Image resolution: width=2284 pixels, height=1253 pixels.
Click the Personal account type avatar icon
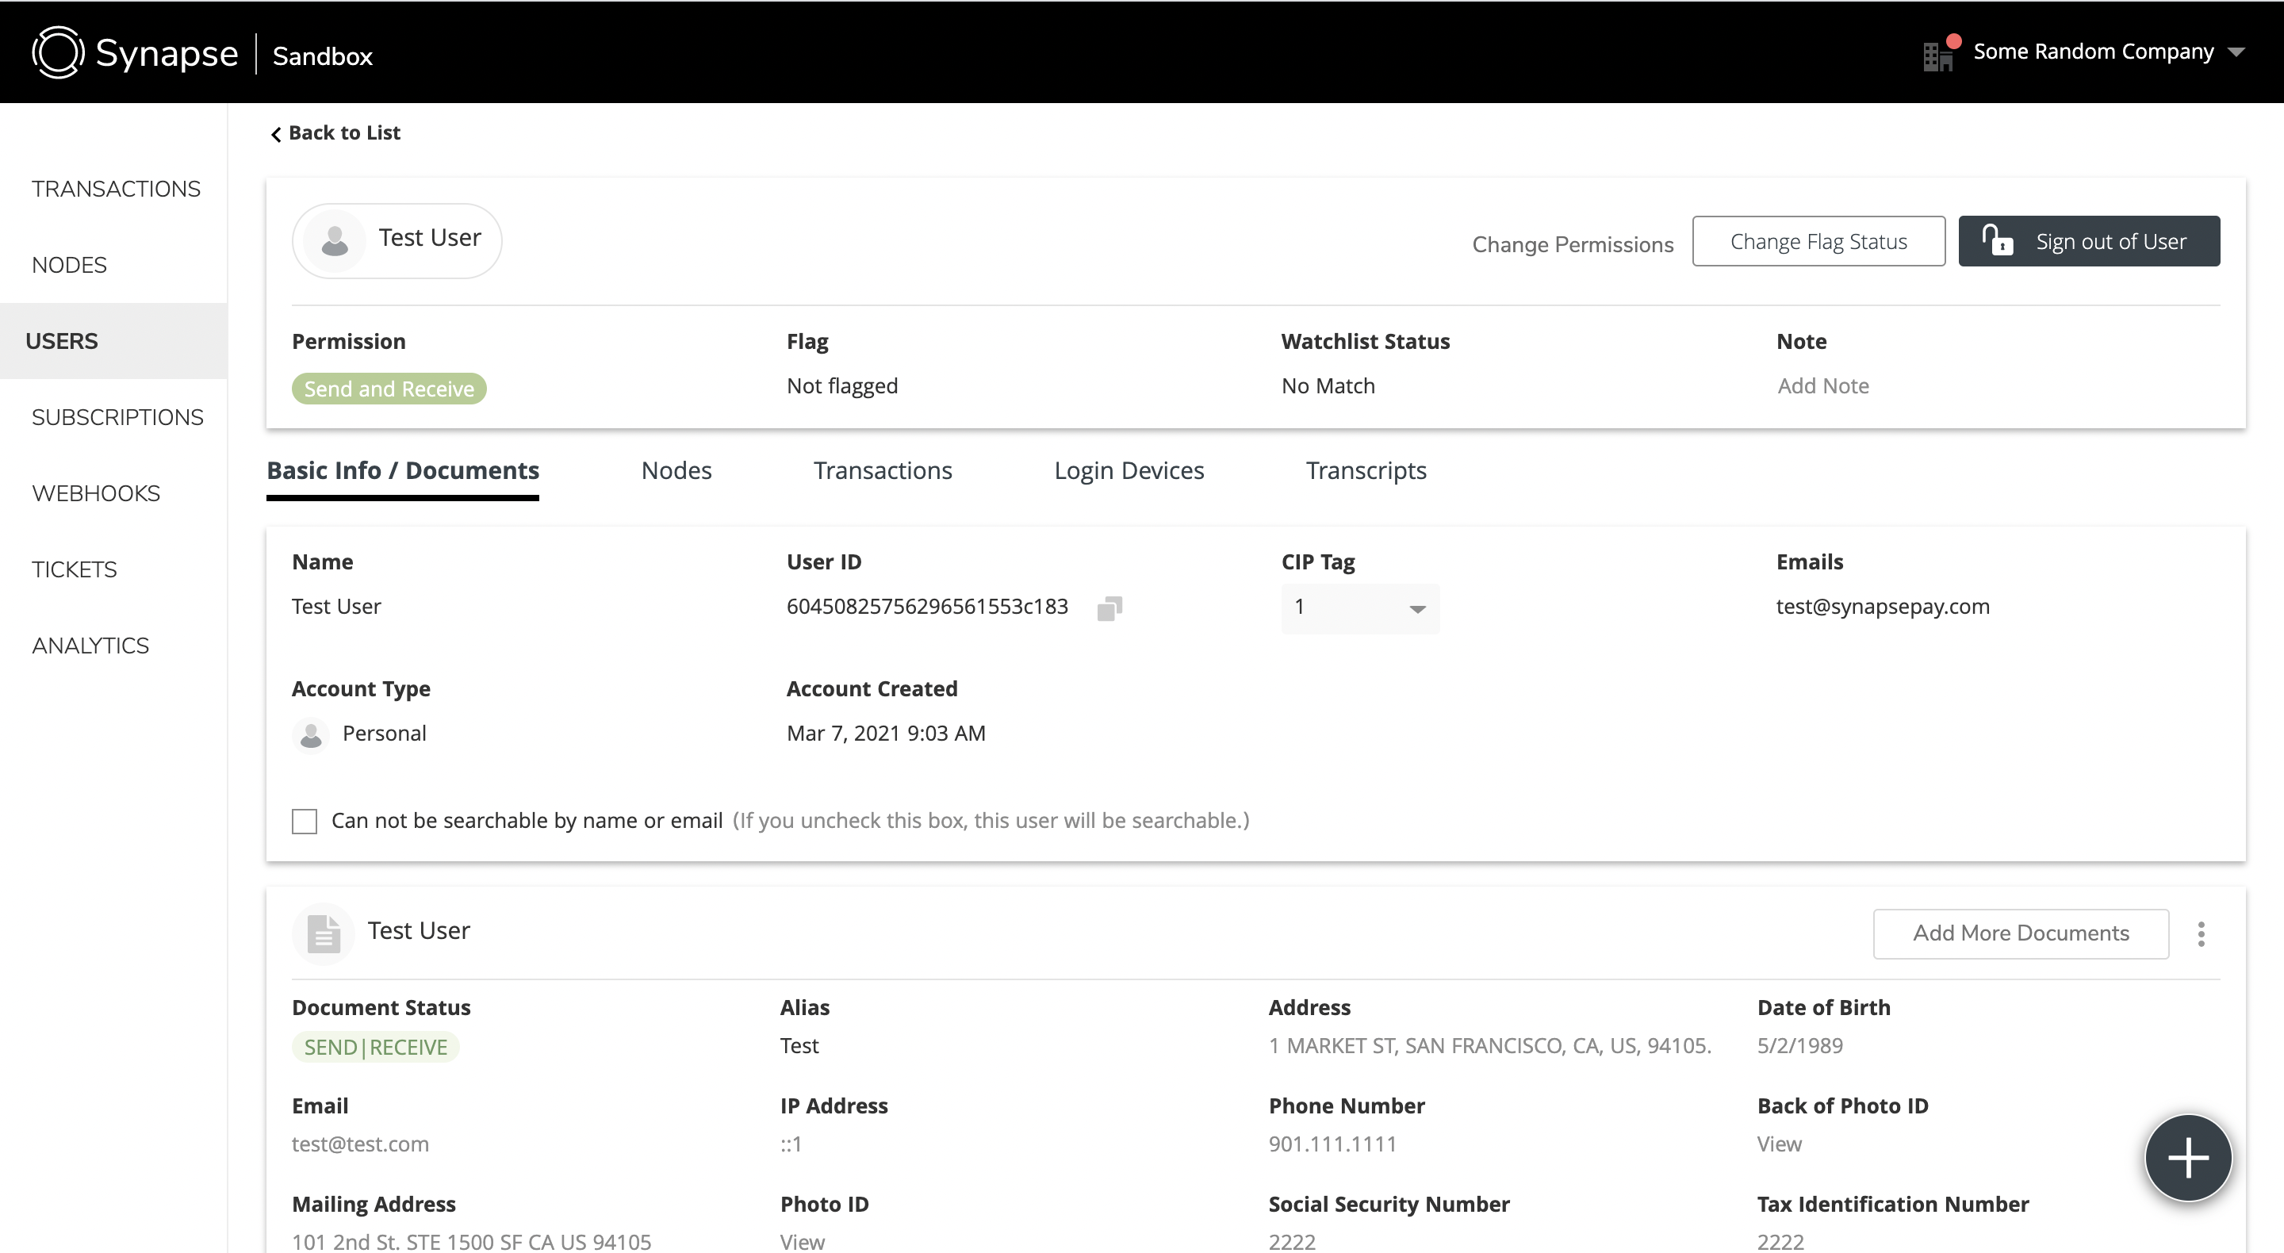[x=310, y=734]
